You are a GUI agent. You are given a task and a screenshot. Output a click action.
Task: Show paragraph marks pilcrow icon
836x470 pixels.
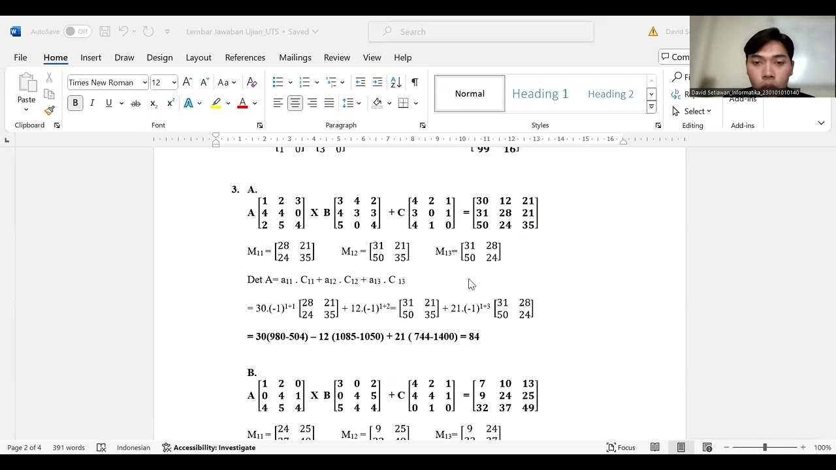click(414, 82)
